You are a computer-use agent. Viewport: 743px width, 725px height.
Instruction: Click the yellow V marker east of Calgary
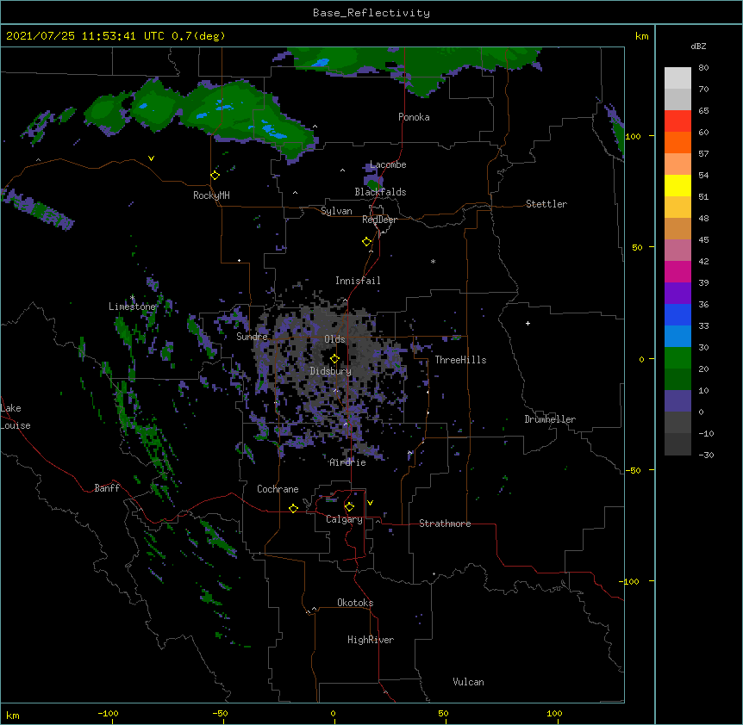pos(370,503)
